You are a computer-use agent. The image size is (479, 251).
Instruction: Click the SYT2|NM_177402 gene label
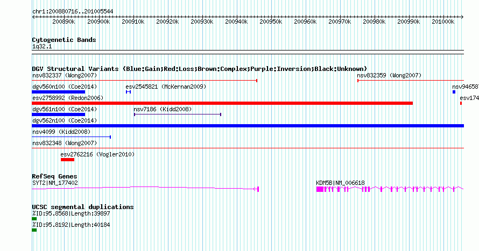55,183
